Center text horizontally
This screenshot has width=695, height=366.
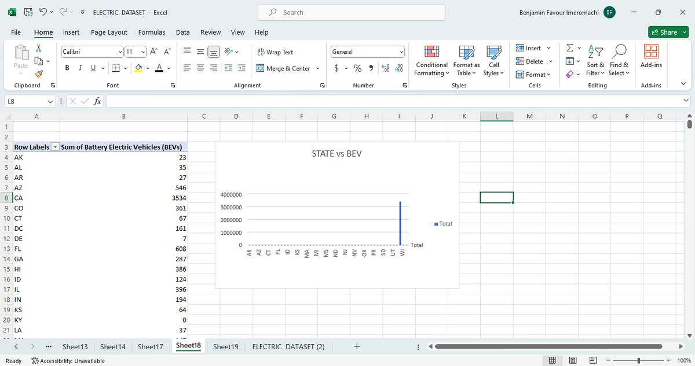[x=201, y=68]
